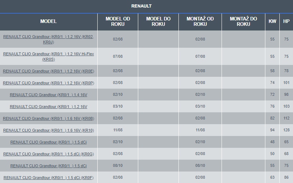Select the 07/08 value under MONTAŻ OD ROKU
This screenshot has width=293, height=183.
tap(200, 56)
